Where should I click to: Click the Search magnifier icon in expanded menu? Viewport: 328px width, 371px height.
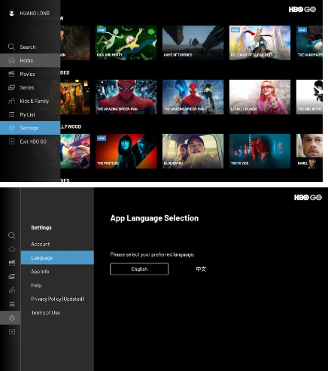pyautogui.click(x=11, y=47)
